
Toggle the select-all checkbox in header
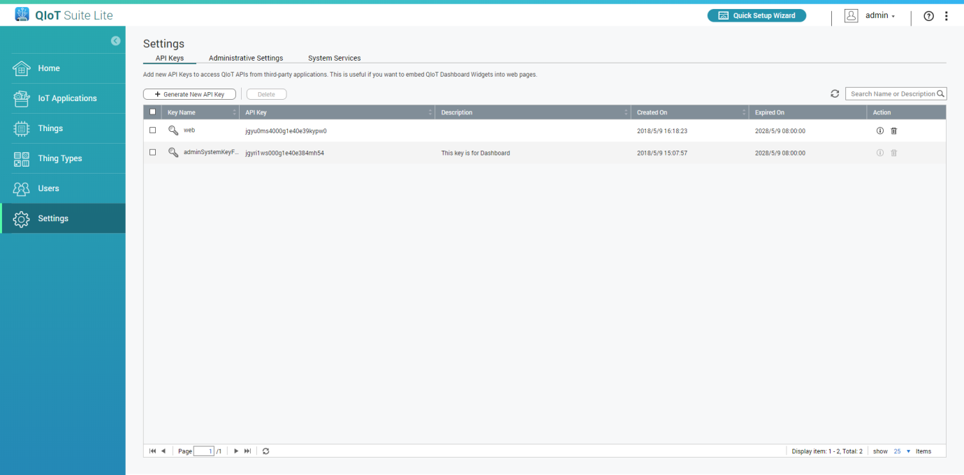(153, 112)
